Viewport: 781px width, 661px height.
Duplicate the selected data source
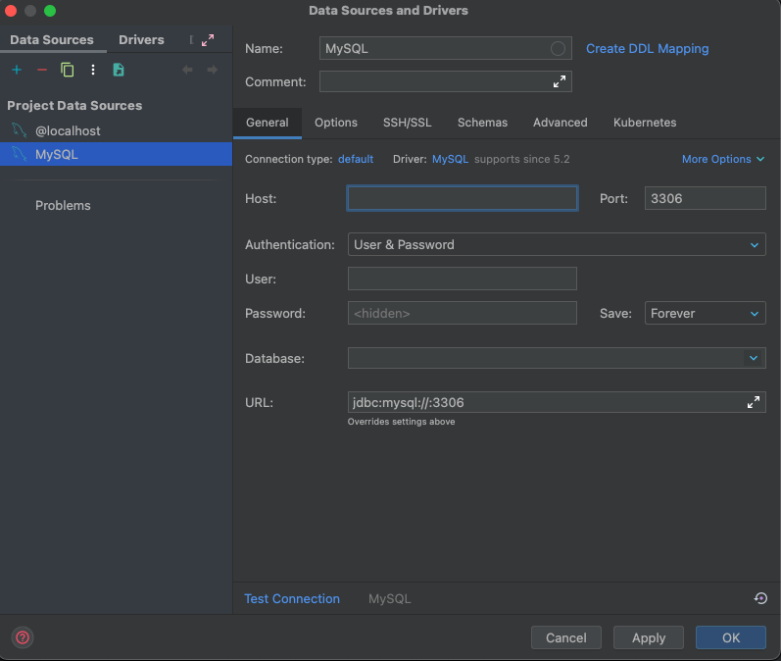[x=68, y=70]
